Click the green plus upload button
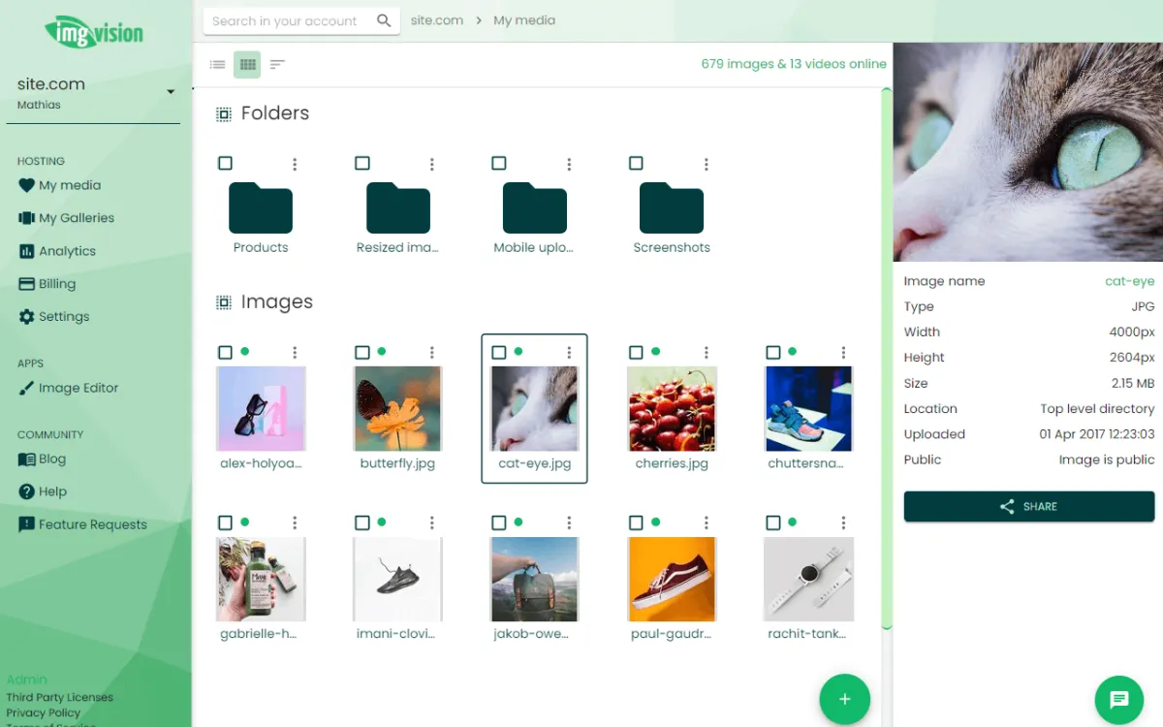 [x=845, y=699]
